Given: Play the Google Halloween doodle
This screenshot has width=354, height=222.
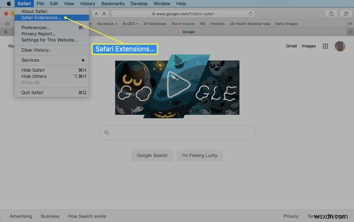Looking at the screenshot, I should pyautogui.click(x=178, y=85).
